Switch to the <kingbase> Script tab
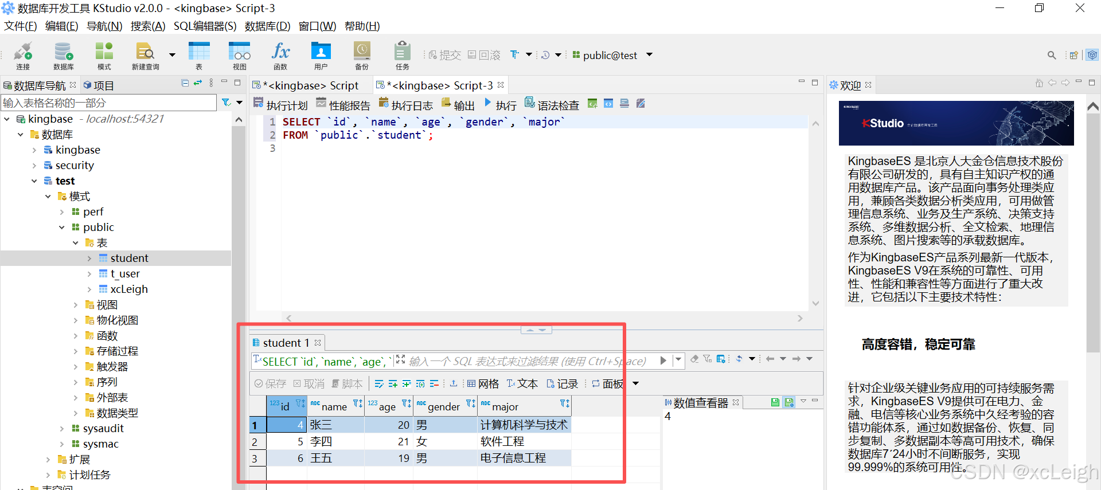Image resolution: width=1101 pixels, height=490 pixels. [311, 85]
